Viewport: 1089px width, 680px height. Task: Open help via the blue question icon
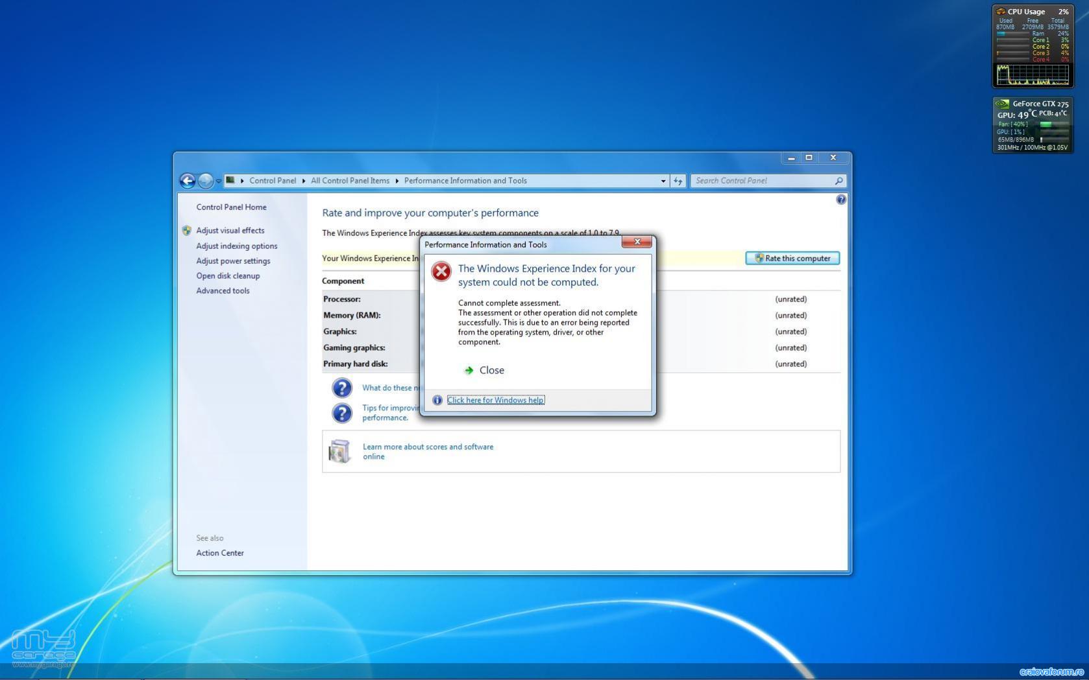click(840, 200)
